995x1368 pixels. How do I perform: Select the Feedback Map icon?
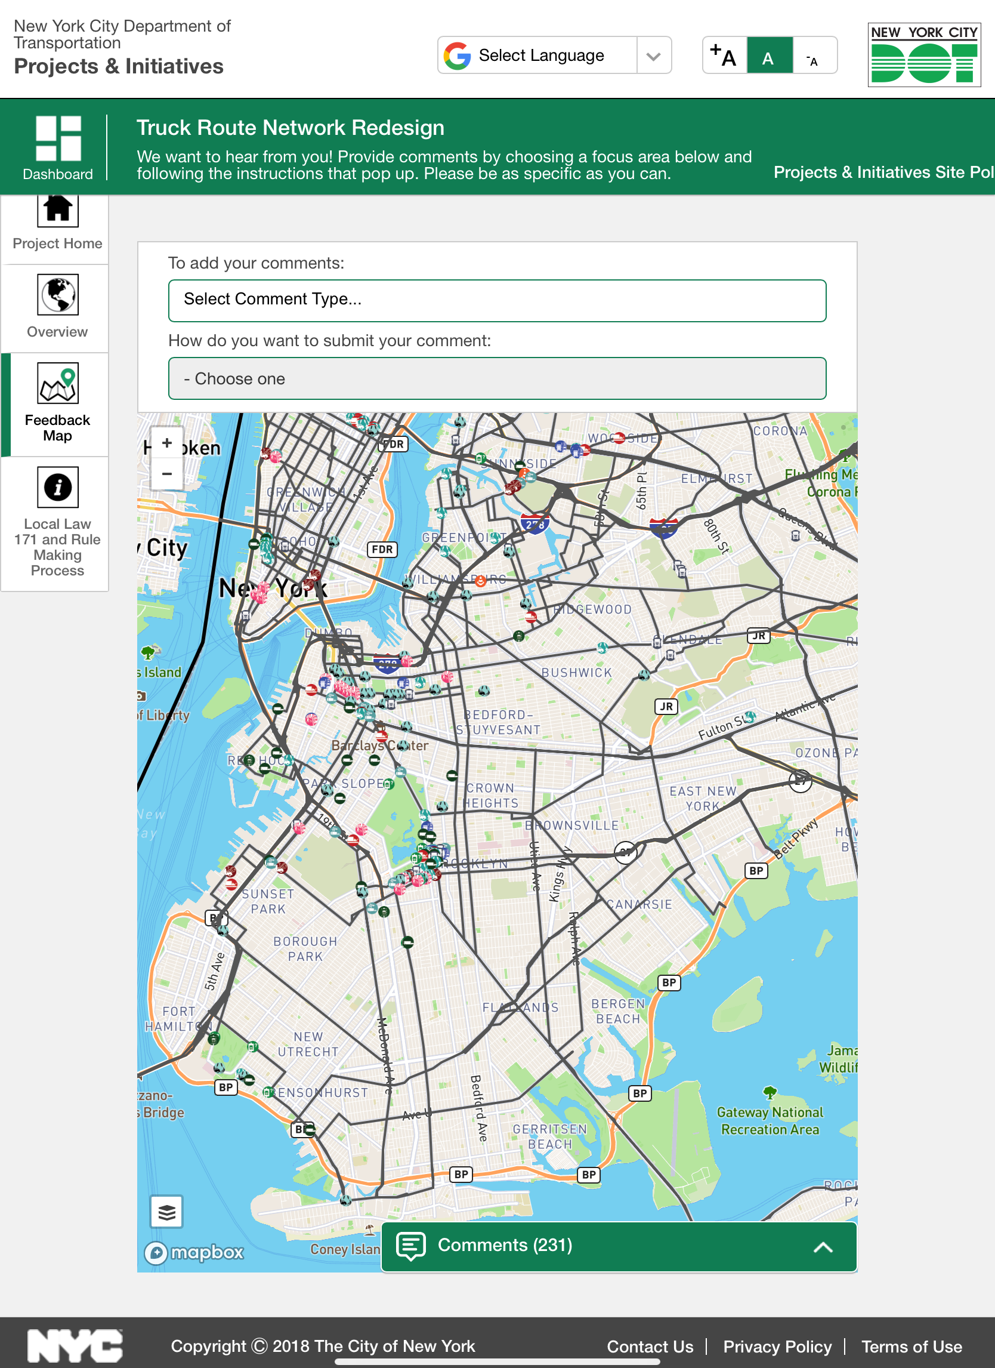pos(58,383)
